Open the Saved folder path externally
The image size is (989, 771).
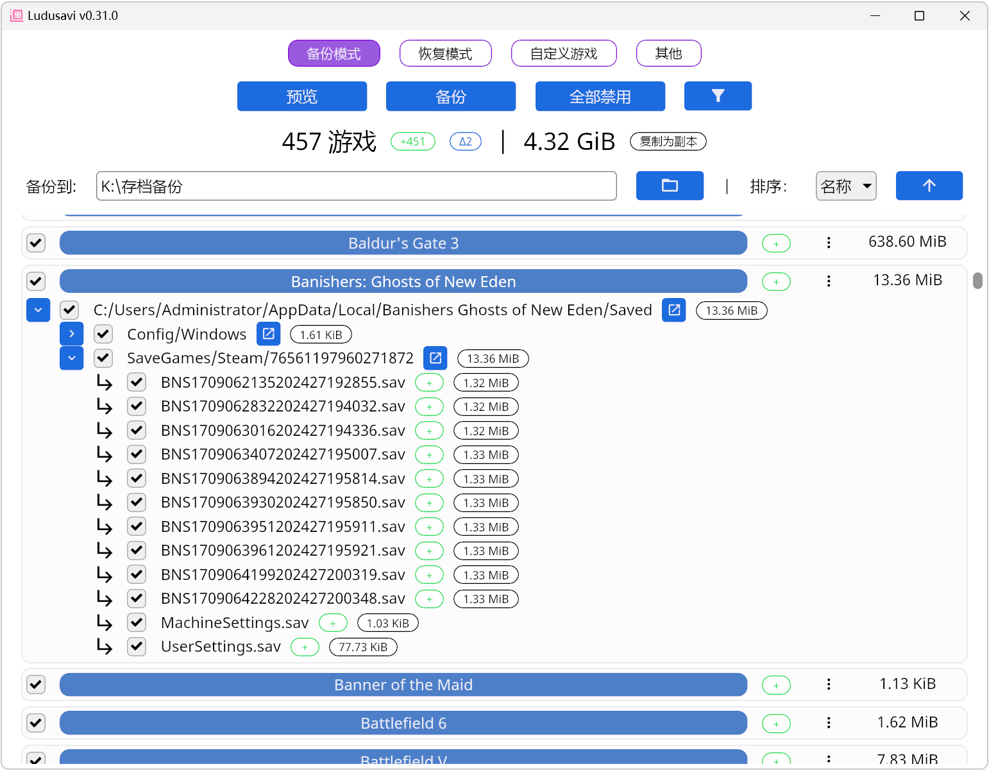674,310
